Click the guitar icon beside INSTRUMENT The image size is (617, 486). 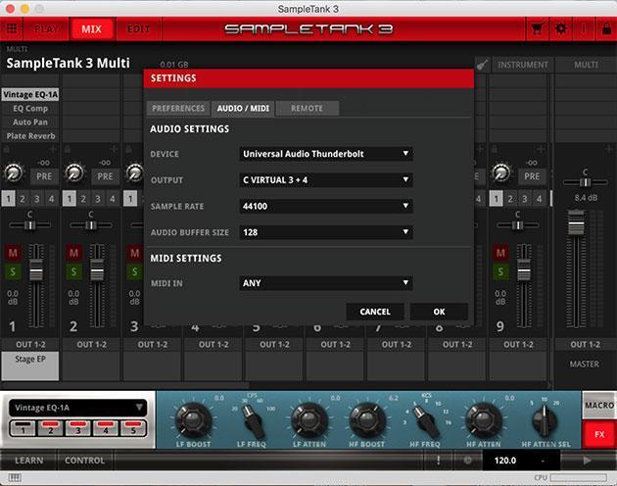coord(482,65)
